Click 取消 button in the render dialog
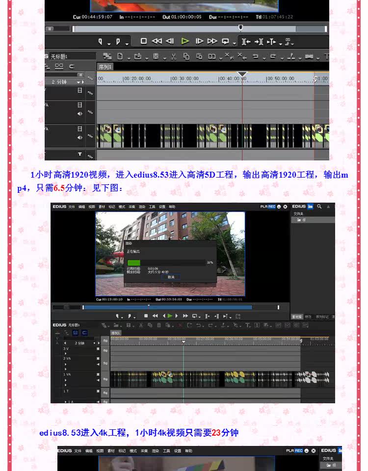This screenshot has width=368, height=471. click(x=171, y=277)
